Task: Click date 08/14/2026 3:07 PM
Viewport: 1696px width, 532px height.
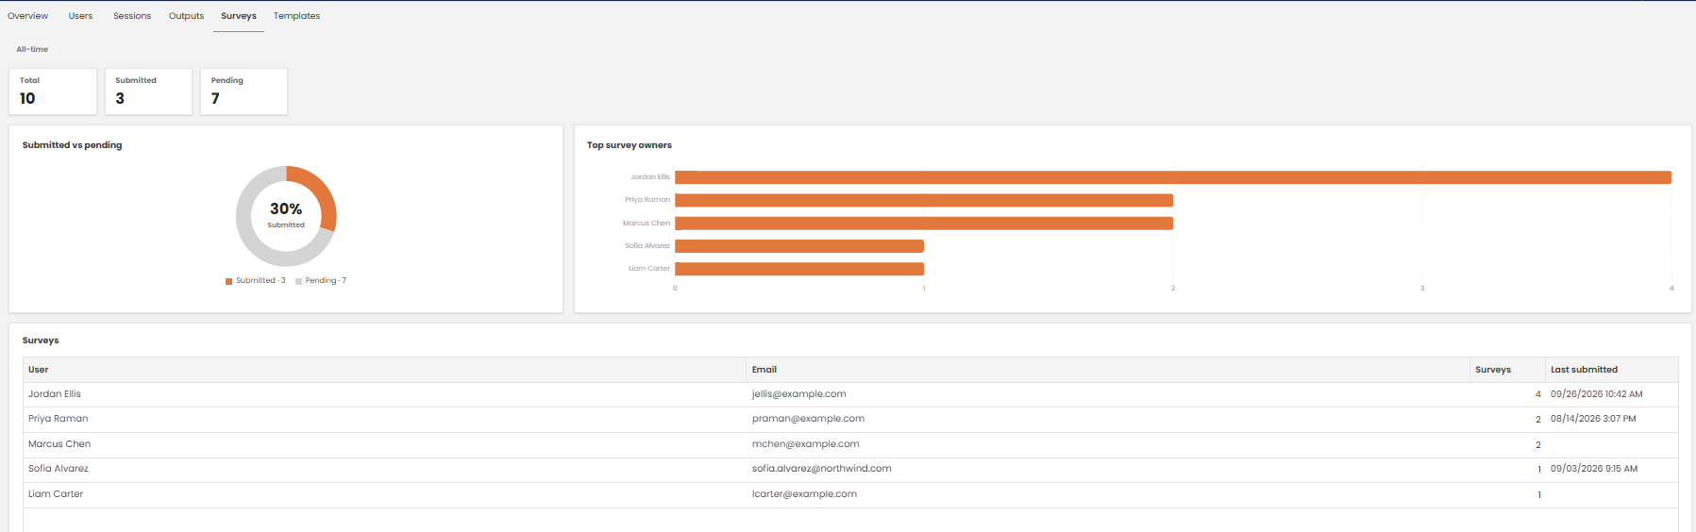Action: [x=1593, y=419]
